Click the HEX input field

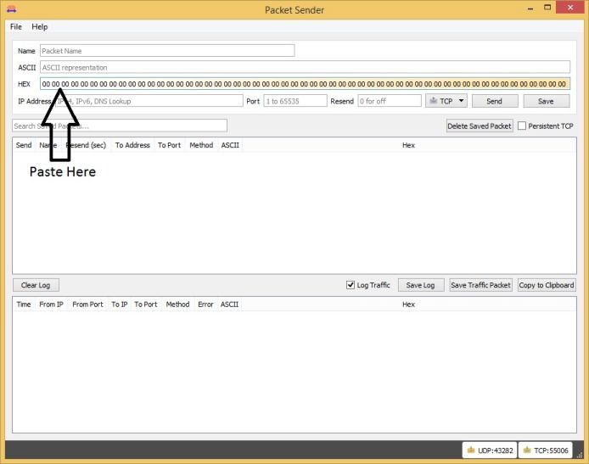click(305, 84)
